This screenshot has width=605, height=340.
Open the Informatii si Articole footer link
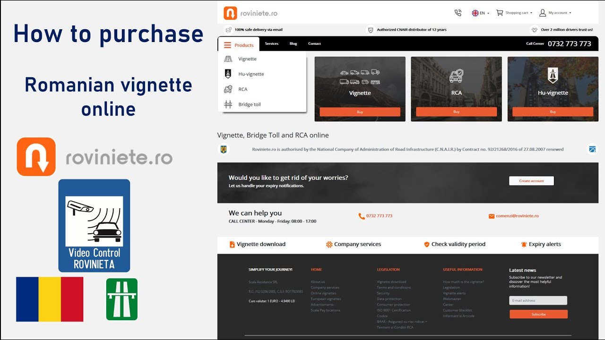pyautogui.click(x=458, y=316)
